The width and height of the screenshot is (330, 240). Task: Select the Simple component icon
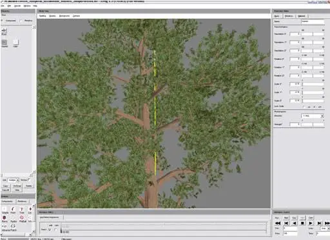(5, 210)
